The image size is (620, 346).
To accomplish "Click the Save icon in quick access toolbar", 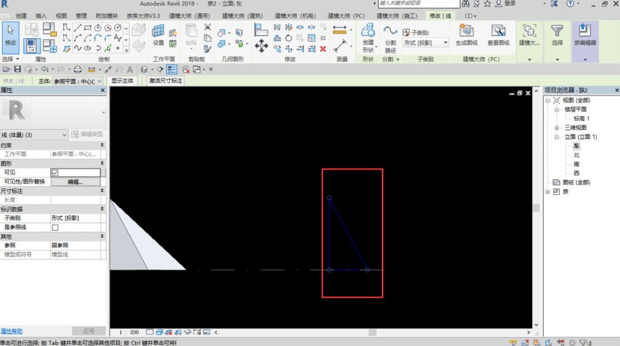I will tap(17, 69).
